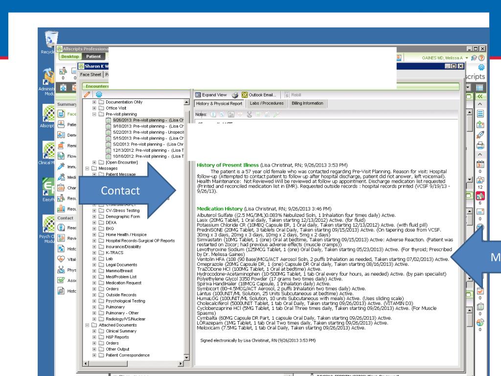Open the Char (Chart) sidebar item

[x=67, y=188]
